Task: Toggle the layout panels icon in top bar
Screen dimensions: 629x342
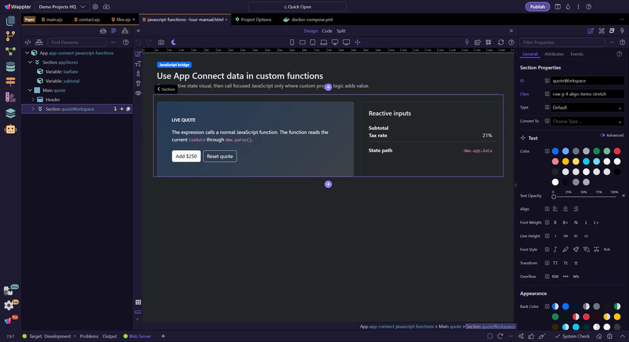Action: [x=558, y=7]
